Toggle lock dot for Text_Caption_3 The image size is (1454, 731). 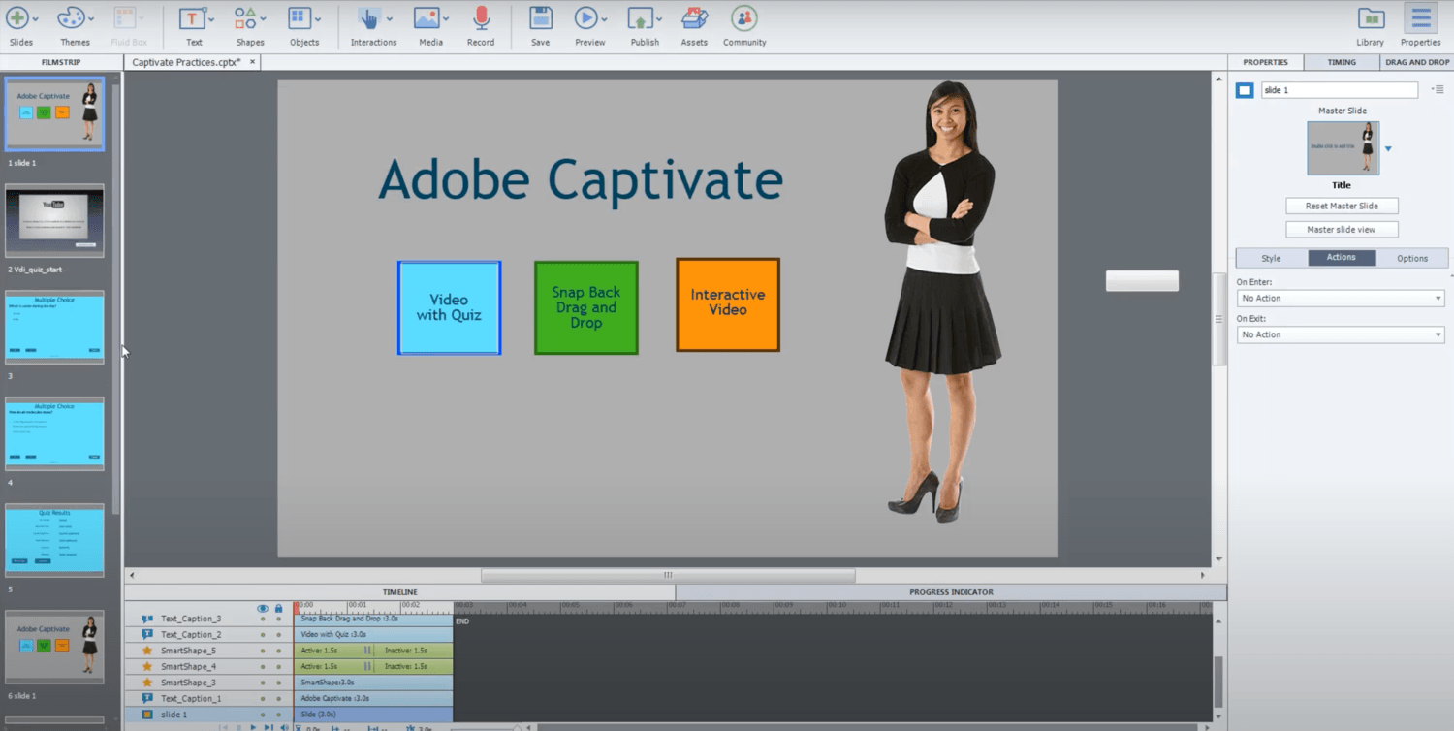pos(279,619)
